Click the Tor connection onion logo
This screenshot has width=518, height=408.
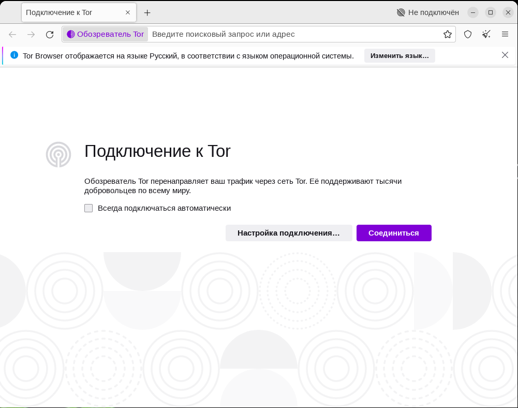[58, 154]
